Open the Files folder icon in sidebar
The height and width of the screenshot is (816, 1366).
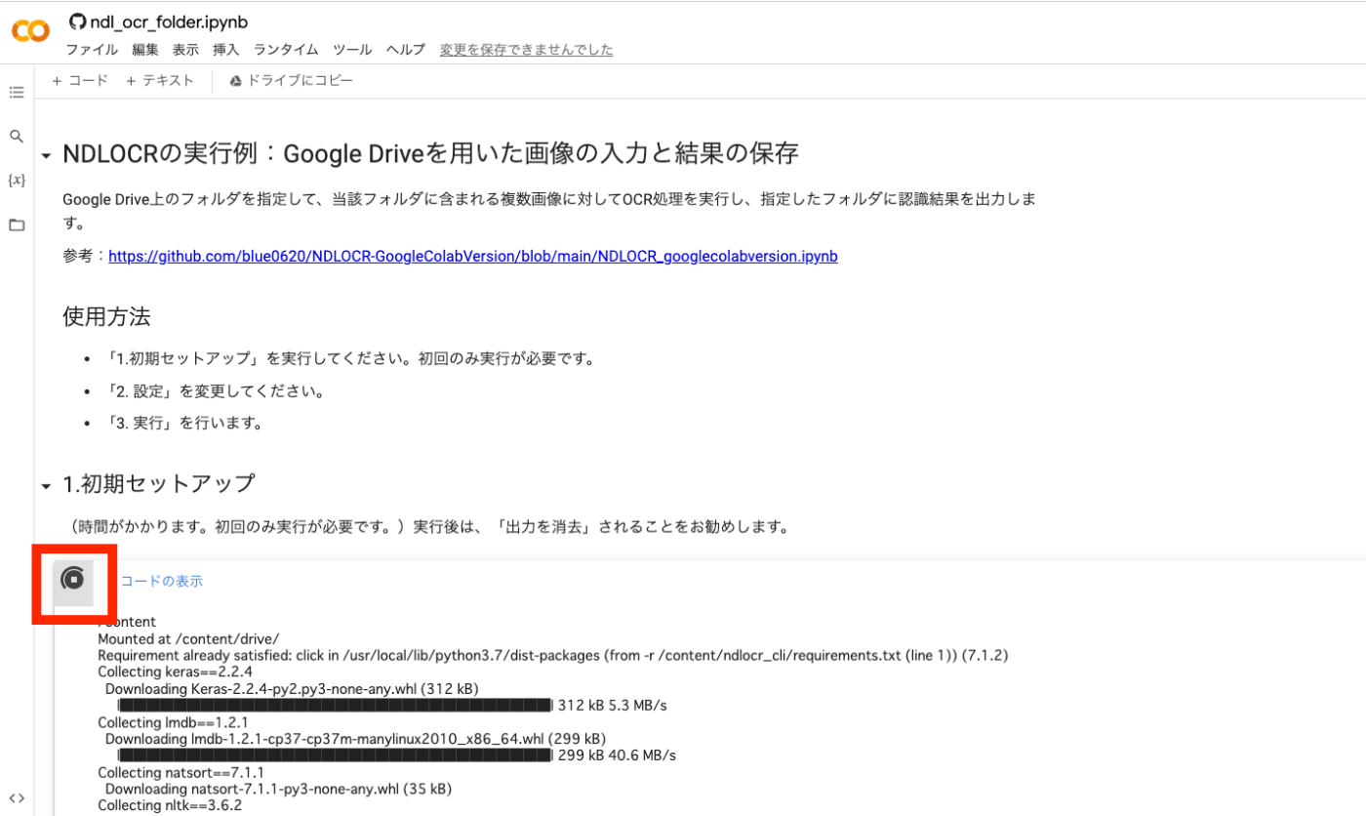(x=16, y=224)
